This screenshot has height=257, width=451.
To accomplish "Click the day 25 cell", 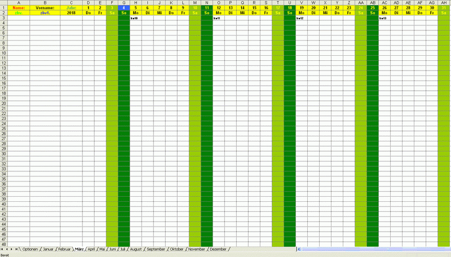I will click(373, 8).
